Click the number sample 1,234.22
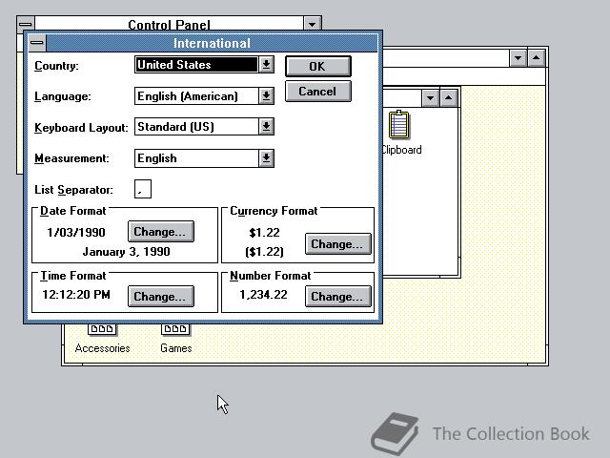 pos(263,295)
